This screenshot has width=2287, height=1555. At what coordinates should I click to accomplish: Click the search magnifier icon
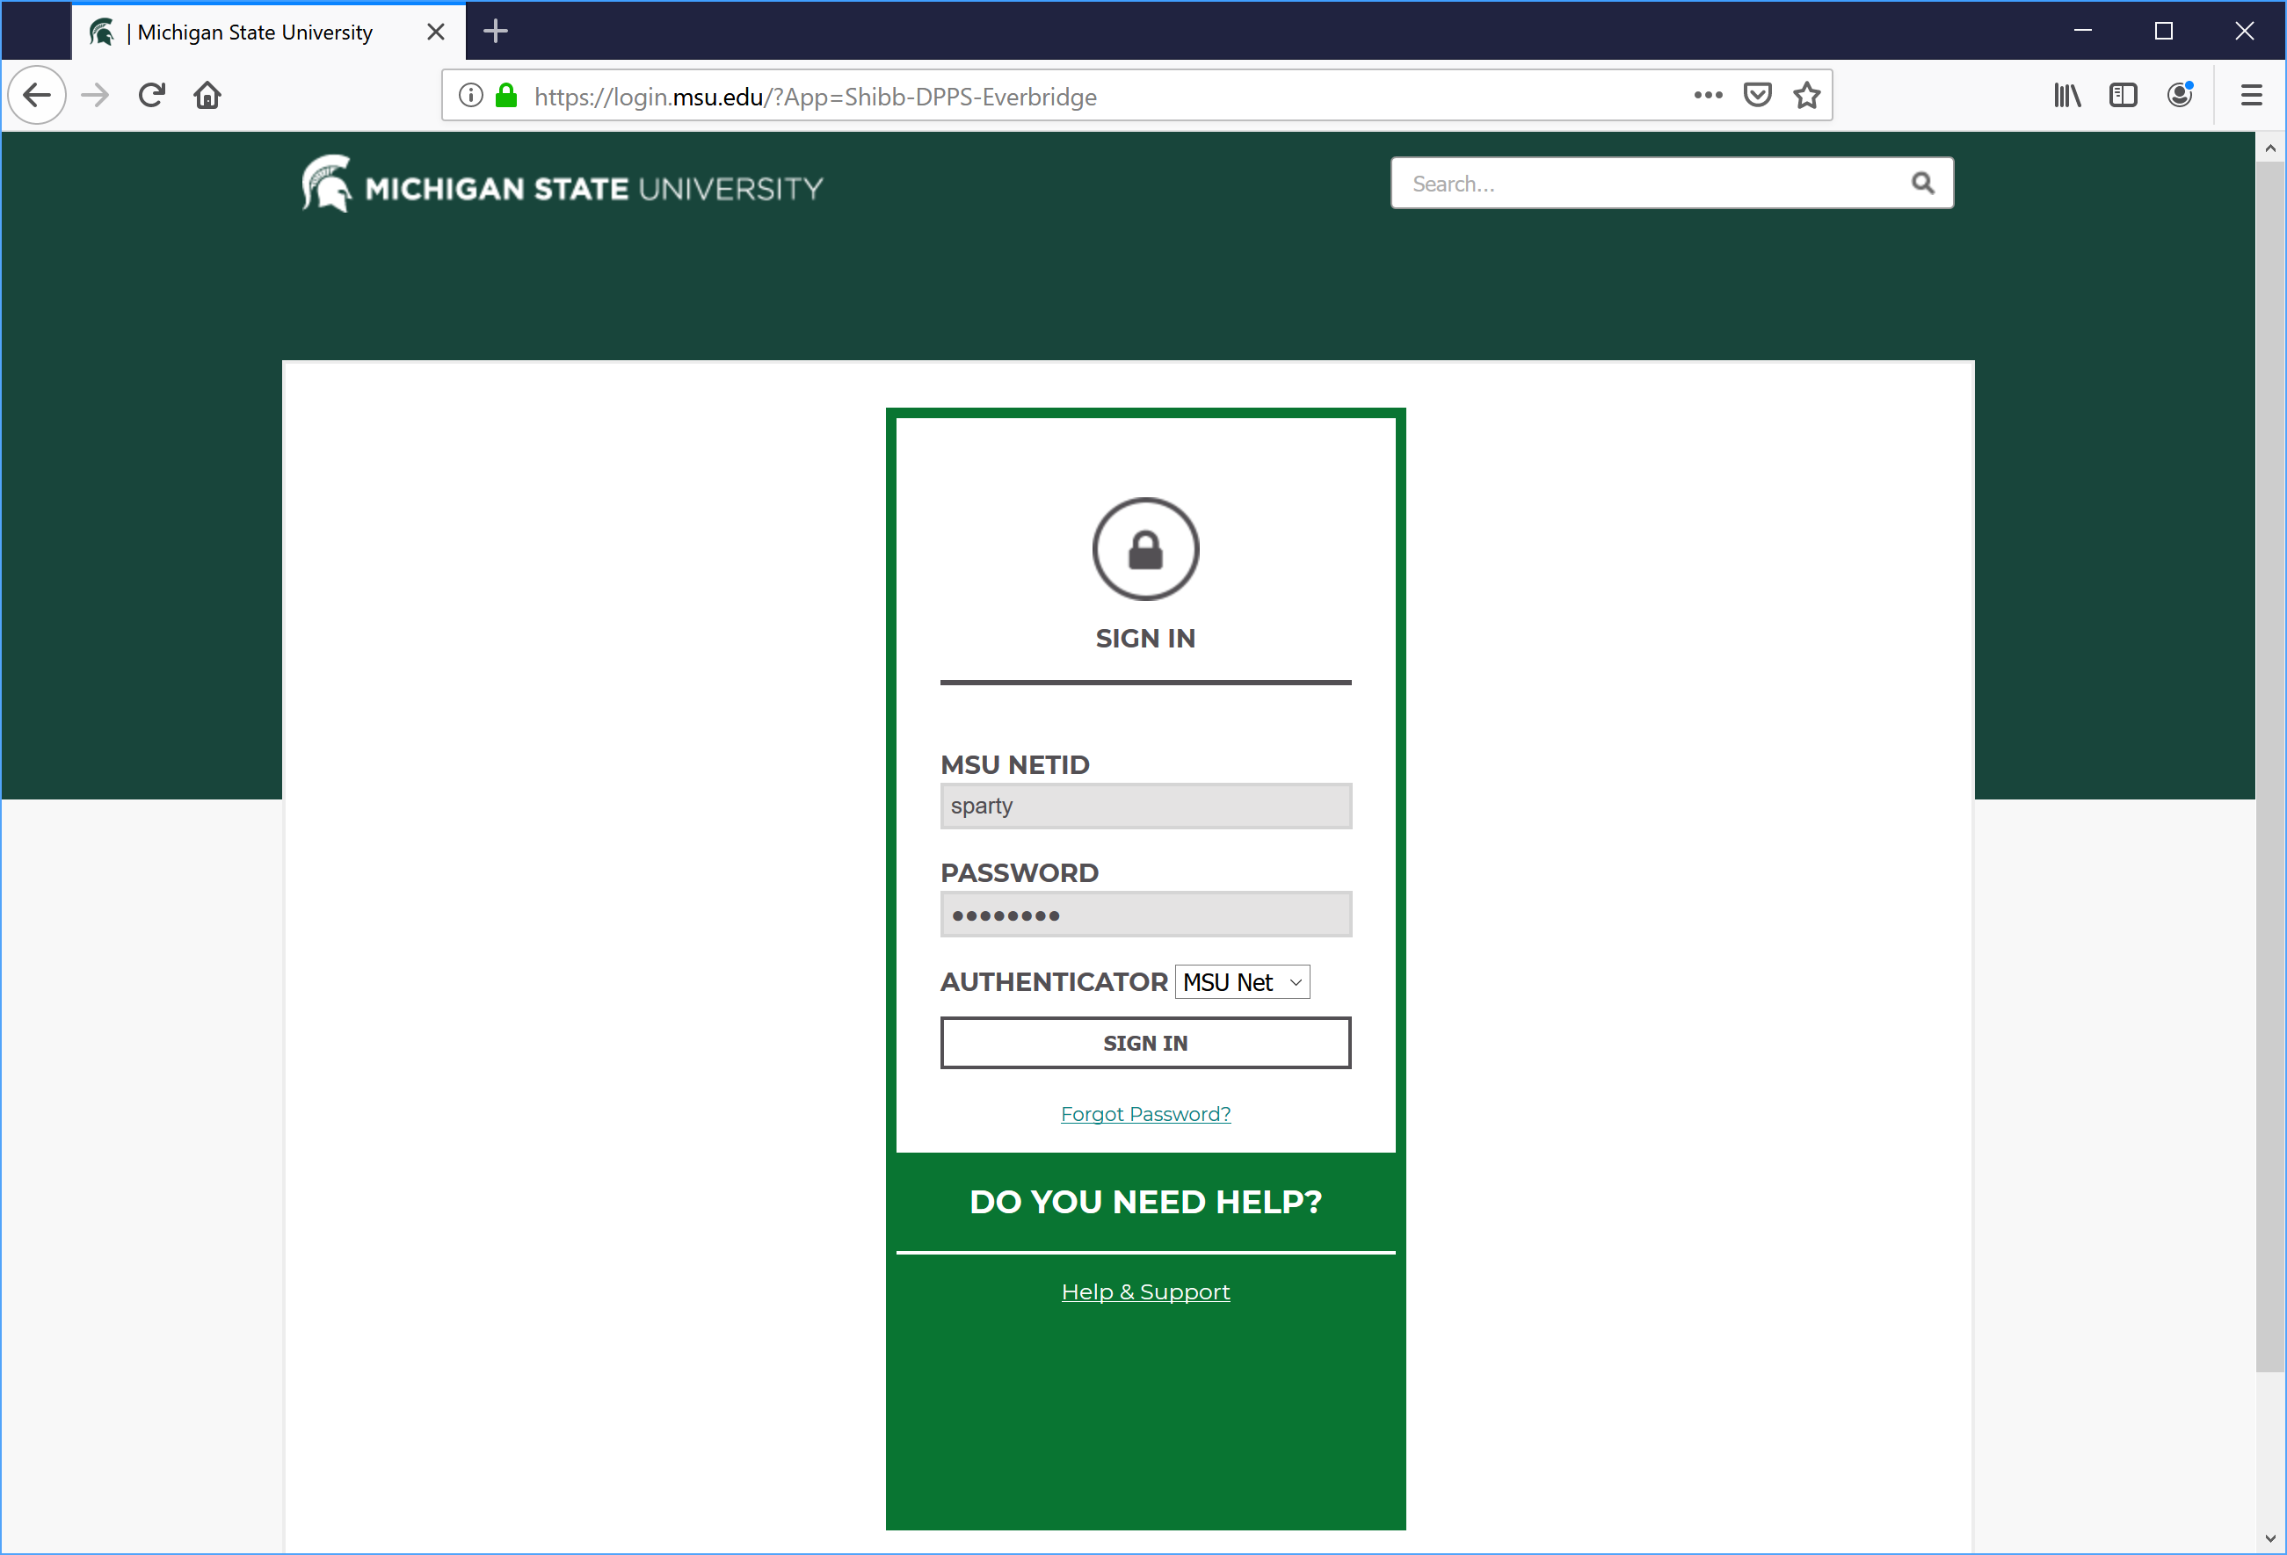[x=1922, y=183]
